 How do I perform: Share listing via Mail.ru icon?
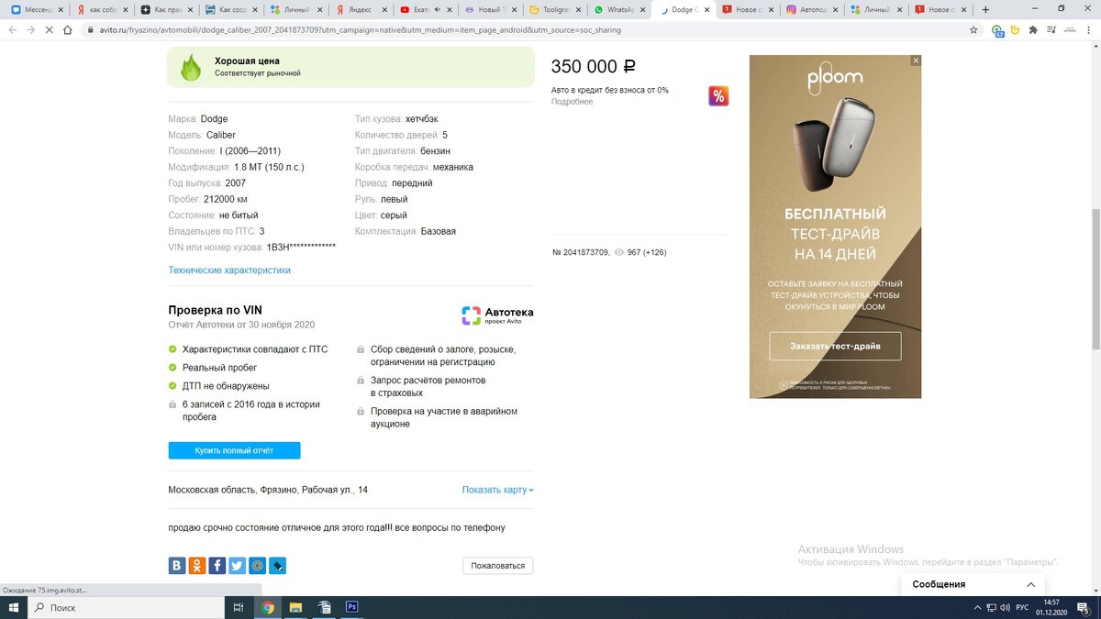pos(257,566)
